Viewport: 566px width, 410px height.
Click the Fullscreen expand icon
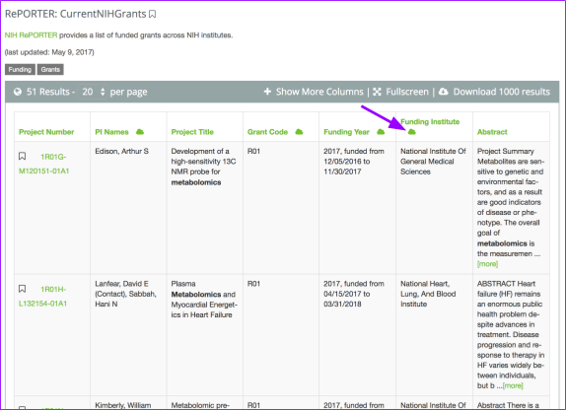377,92
